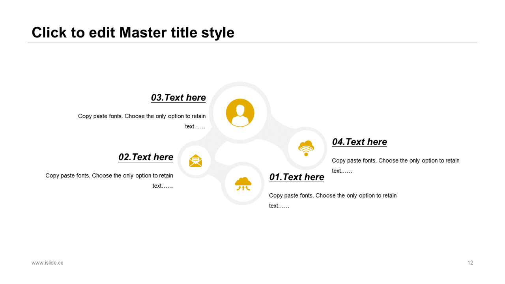Image resolution: width=505 pixels, height=284 pixels.
Task: Click the '04.Text here' heading
Action: coord(359,142)
